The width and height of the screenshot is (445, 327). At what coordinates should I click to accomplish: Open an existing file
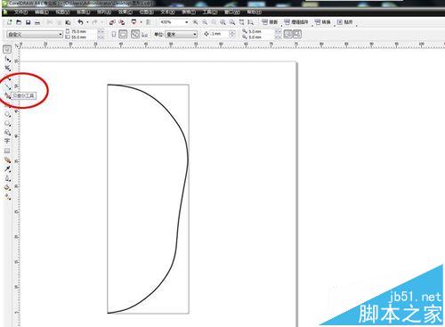click(19, 22)
